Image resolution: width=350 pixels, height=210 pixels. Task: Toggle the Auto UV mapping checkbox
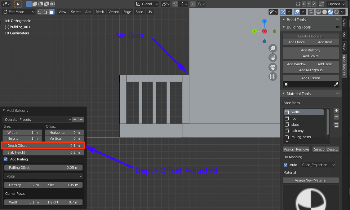point(286,165)
